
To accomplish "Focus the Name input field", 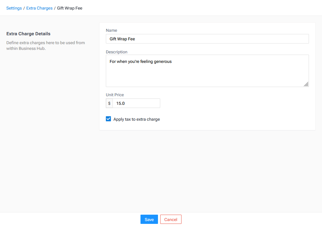I will click(x=207, y=39).
